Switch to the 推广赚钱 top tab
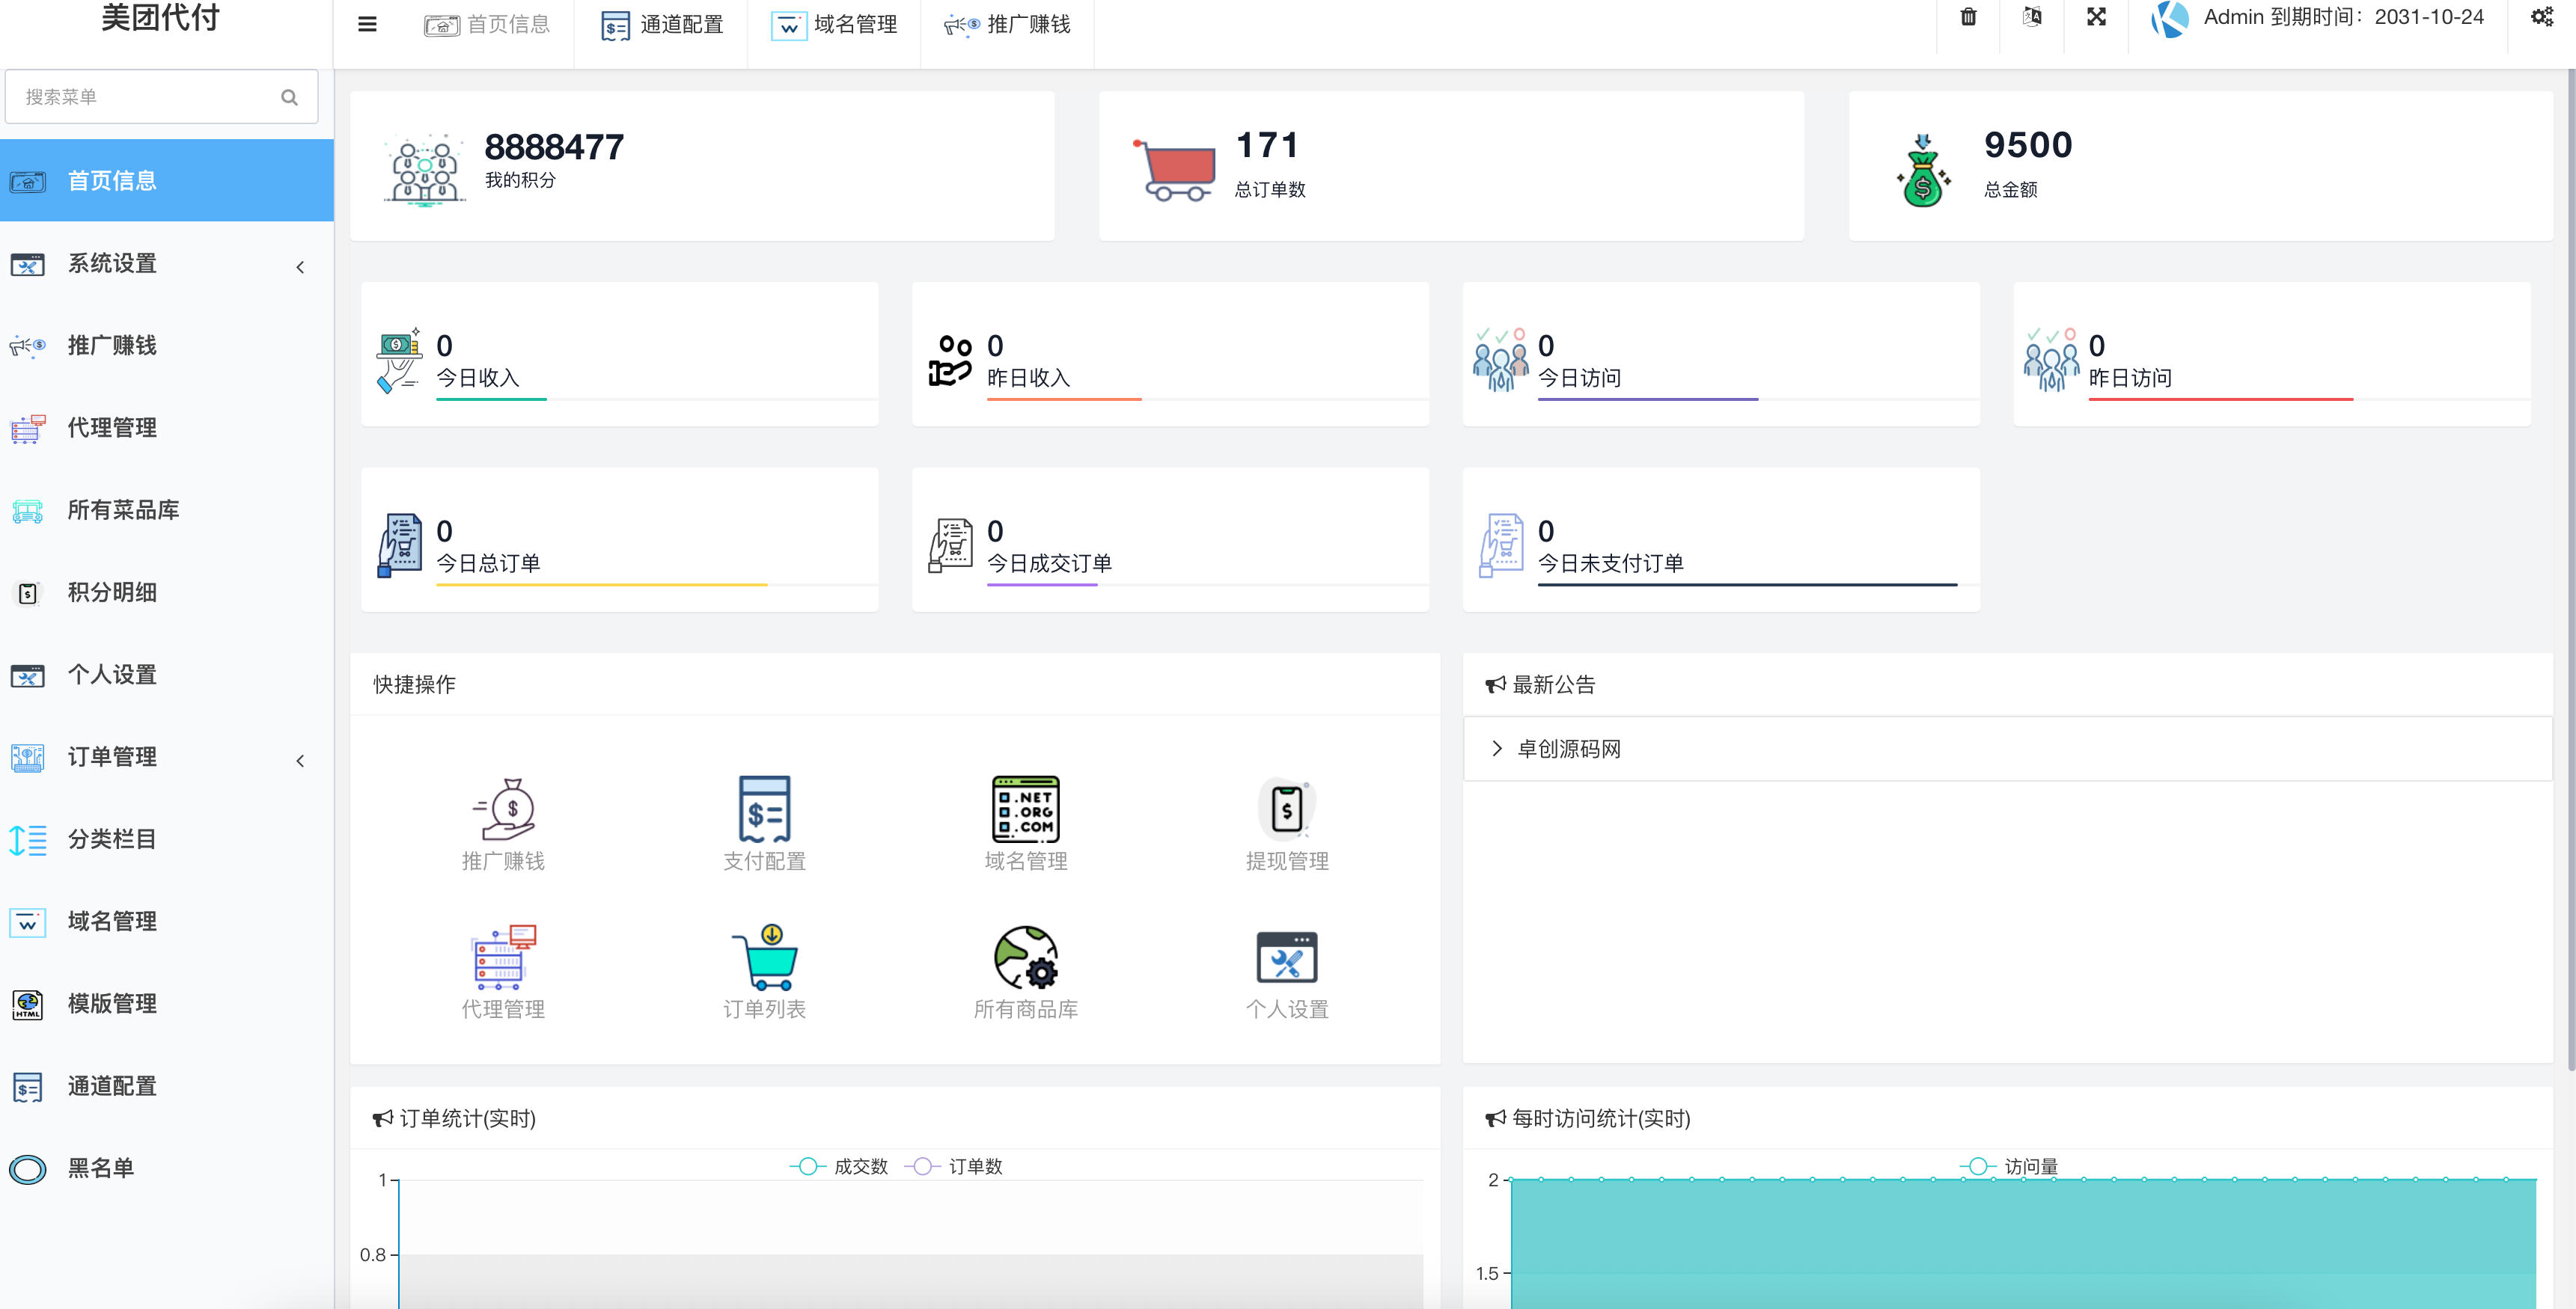The image size is (2576, 1309). tap(1007, 25)
